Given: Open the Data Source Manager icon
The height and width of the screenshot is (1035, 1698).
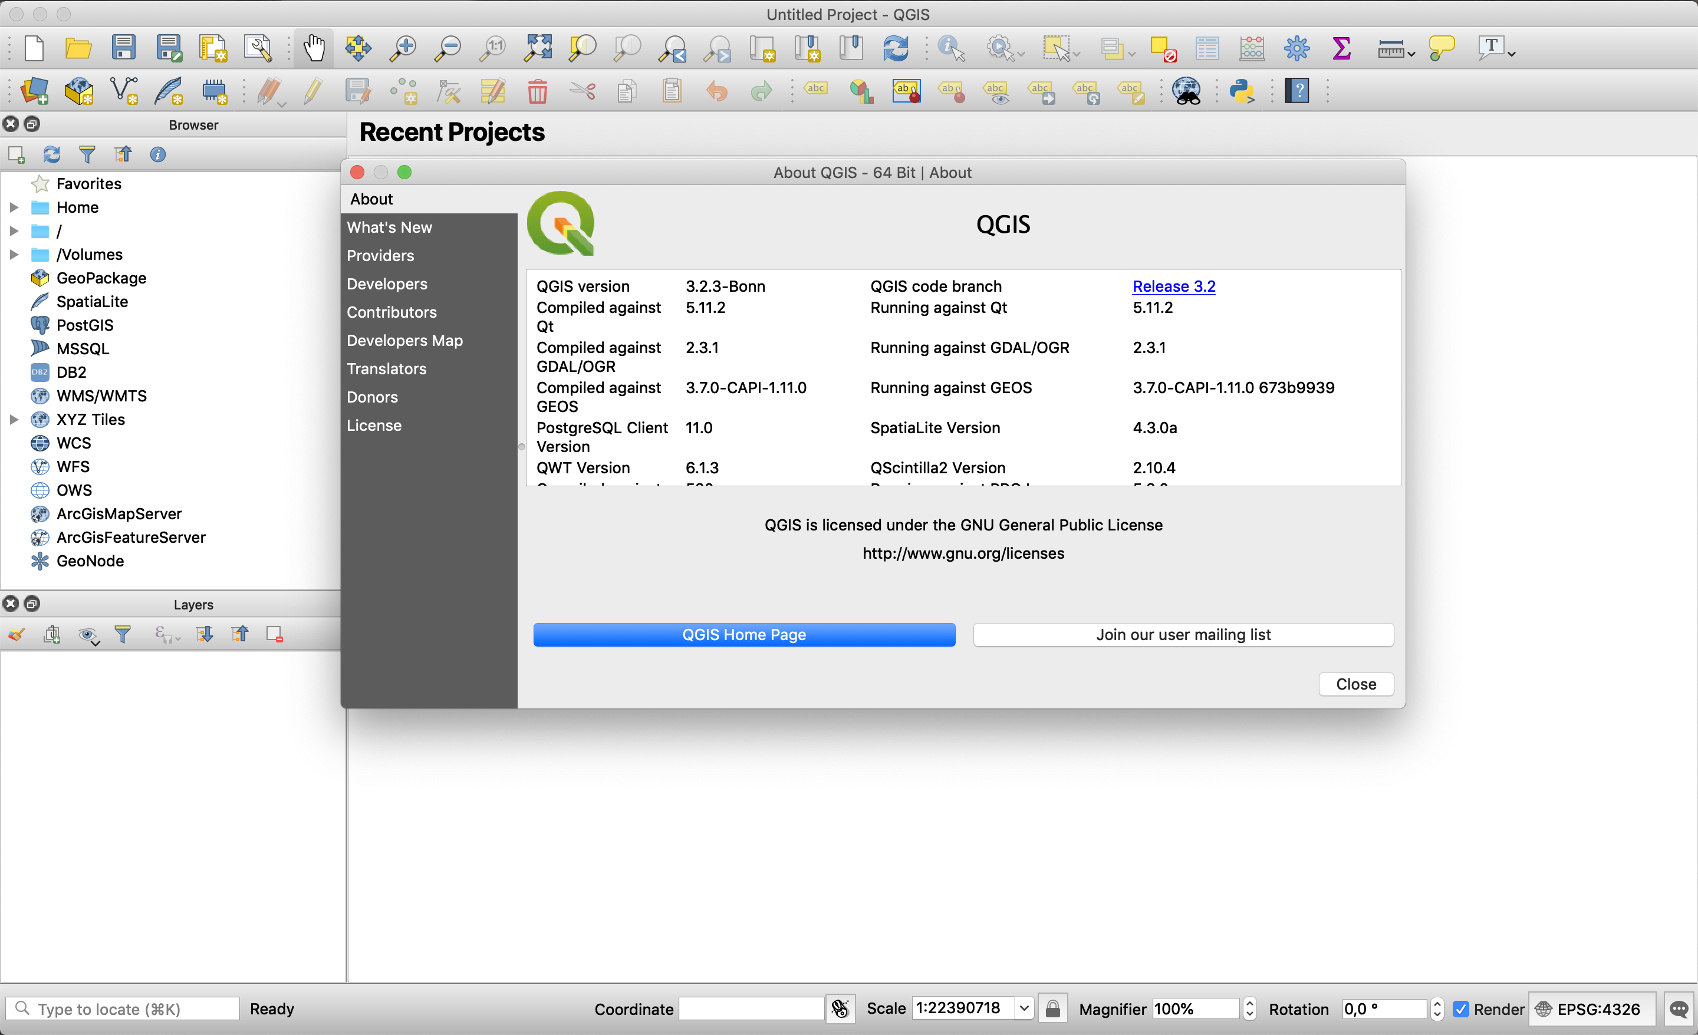Looking at the screenshot, I should [x=34, y=91].
